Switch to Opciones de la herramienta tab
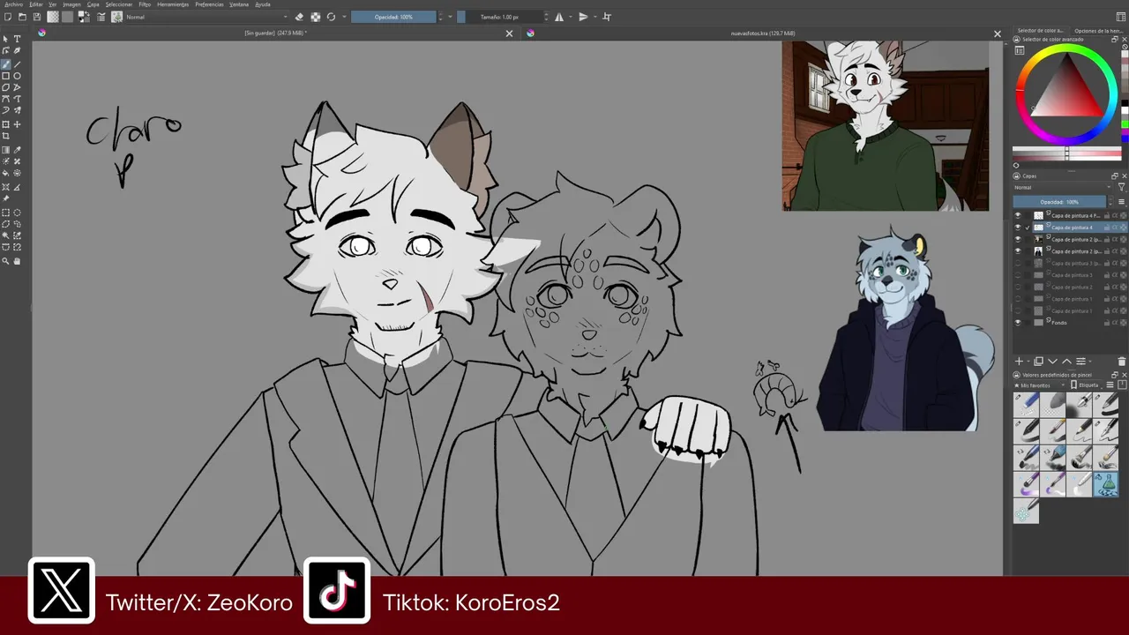 [x=1098, y=31]
